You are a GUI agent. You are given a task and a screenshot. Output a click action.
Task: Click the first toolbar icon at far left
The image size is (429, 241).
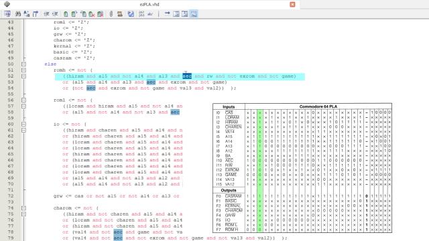[7, 13]
